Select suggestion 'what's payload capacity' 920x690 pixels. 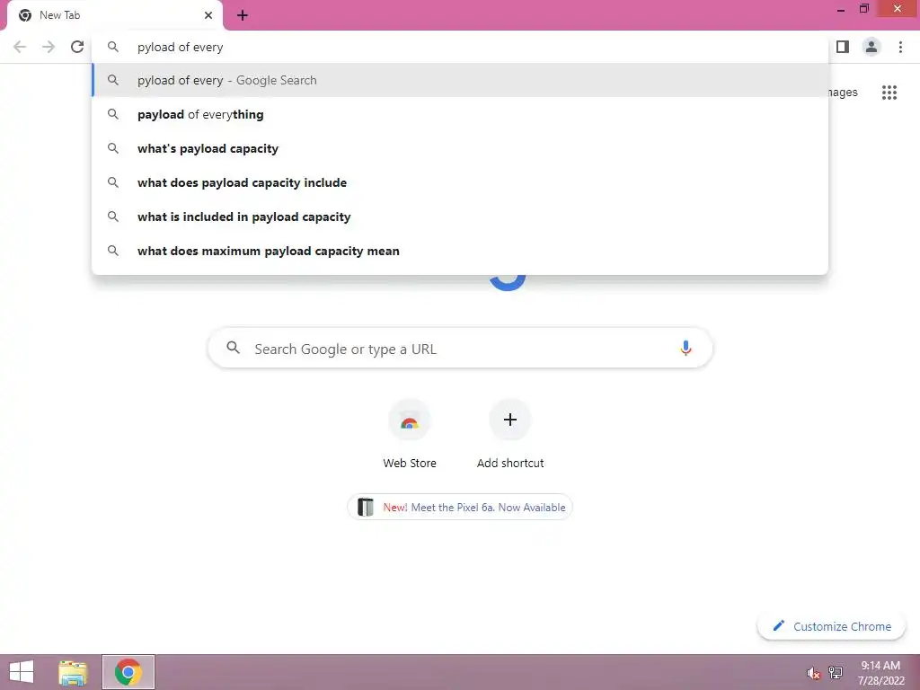pos(460,148)
